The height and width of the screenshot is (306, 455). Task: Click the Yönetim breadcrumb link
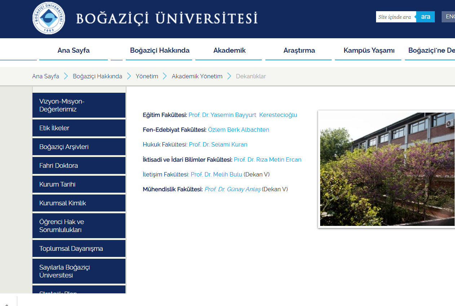click(x=147, y=76)
